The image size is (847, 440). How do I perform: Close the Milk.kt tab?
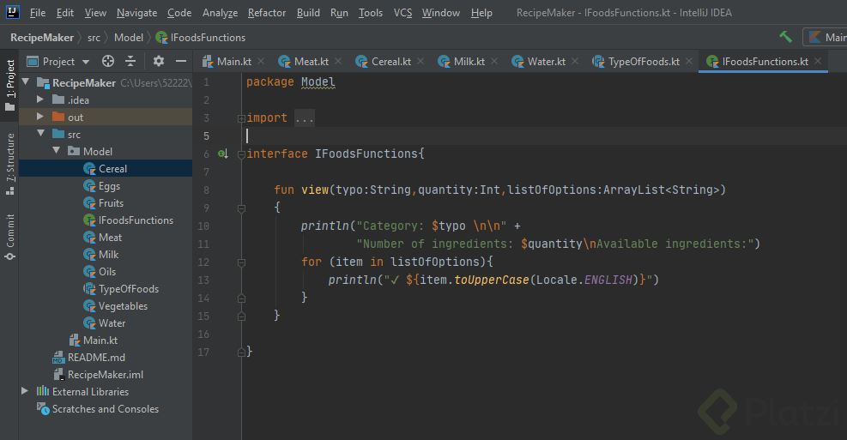point(494,62)
